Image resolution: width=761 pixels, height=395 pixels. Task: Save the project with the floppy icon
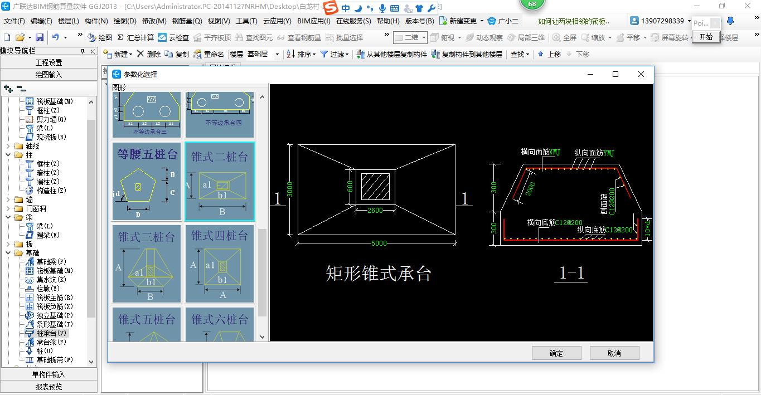click(x=40, y=37)
